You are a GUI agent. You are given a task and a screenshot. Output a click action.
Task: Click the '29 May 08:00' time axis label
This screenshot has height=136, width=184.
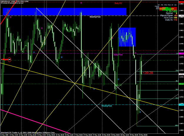coord(143,135)
